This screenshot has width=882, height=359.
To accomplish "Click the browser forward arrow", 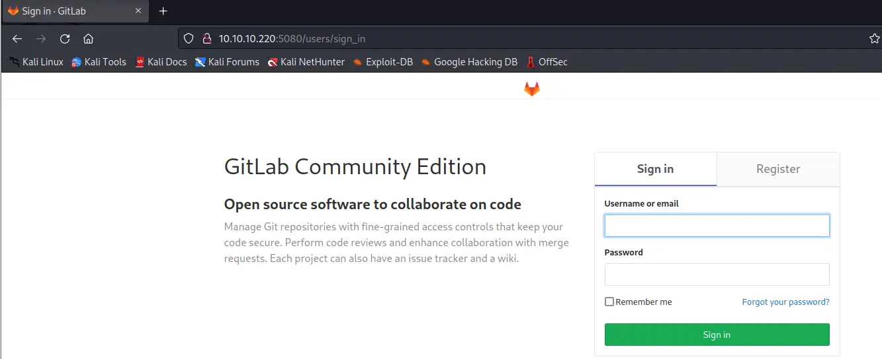I will (x=41, y=38).
